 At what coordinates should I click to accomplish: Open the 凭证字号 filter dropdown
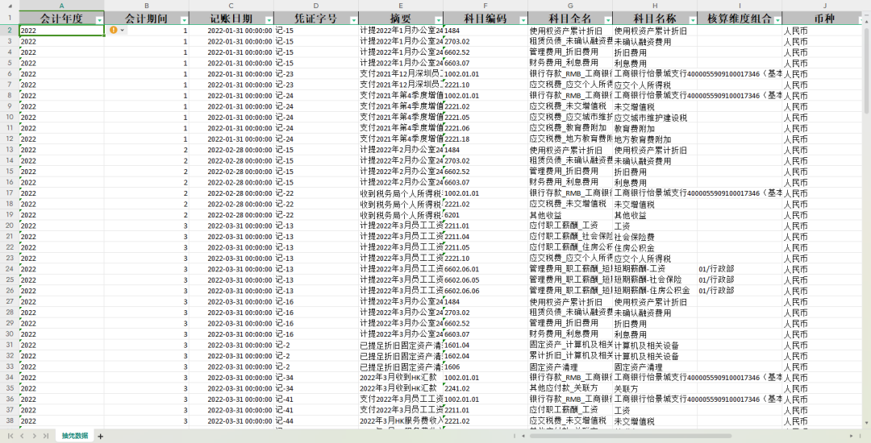click(x=354, y=20)
